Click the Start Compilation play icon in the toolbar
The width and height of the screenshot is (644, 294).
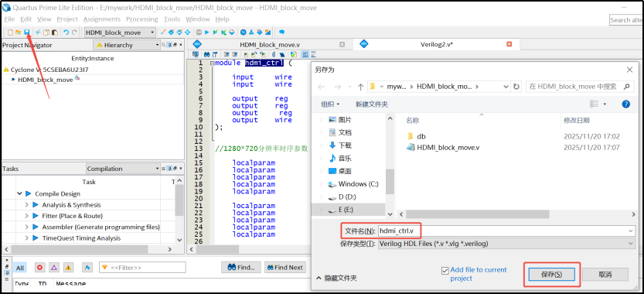pos(207,32)
